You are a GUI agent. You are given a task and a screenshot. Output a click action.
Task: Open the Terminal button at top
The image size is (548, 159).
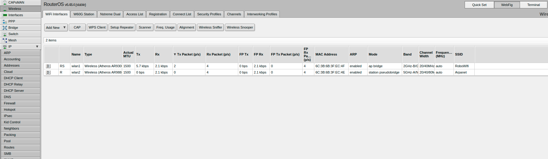[533, 5]
